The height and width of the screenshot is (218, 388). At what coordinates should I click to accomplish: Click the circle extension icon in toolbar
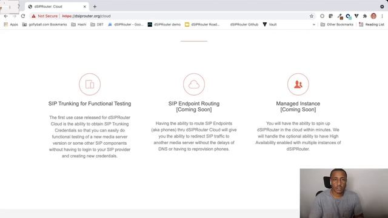click(322, 16)
